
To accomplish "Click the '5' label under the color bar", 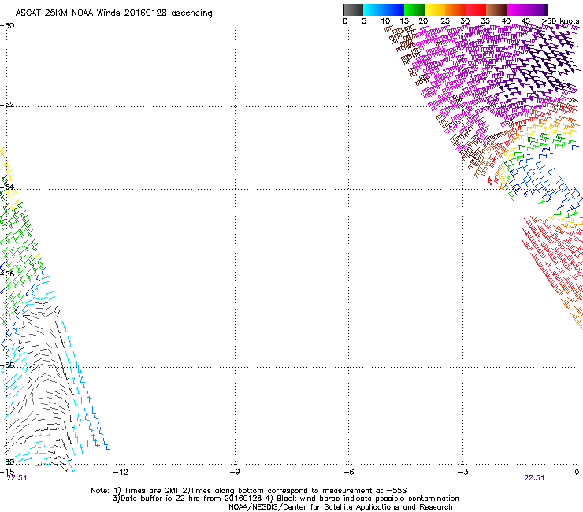I will tap(364, 21).
